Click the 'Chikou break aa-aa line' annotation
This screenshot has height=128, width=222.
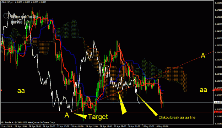tap(177, 117)
